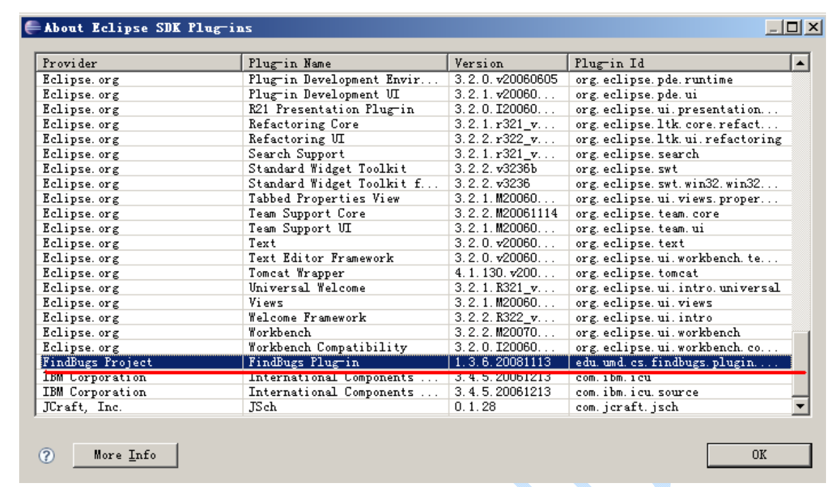Open More Info for the selected plug-in
Screen dimensions: 828x487
click(125, 455)
